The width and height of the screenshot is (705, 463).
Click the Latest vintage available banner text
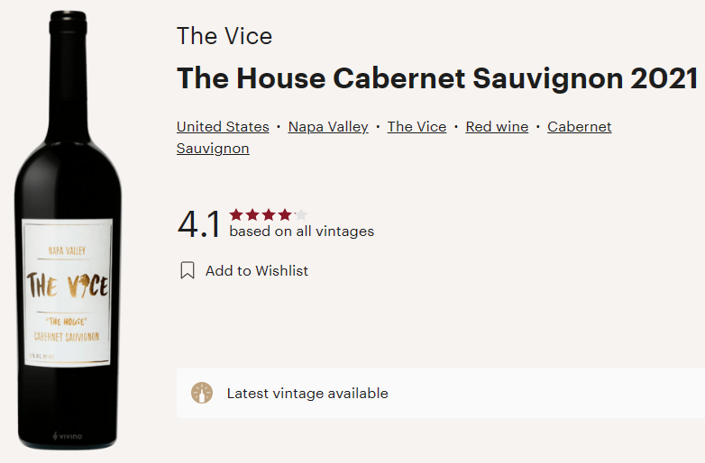307,393
